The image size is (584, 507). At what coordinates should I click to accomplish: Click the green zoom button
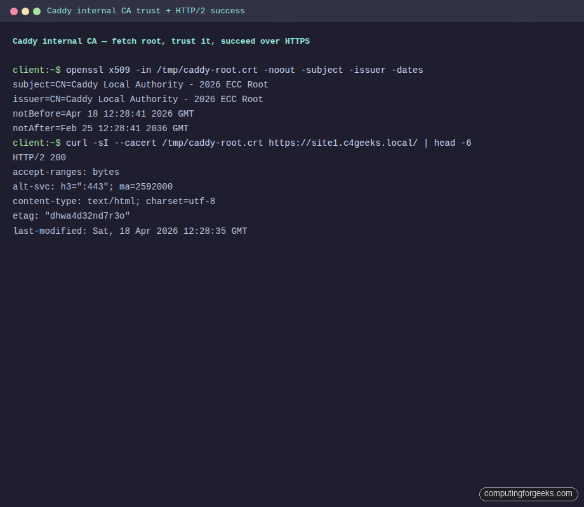click(36, 11)
